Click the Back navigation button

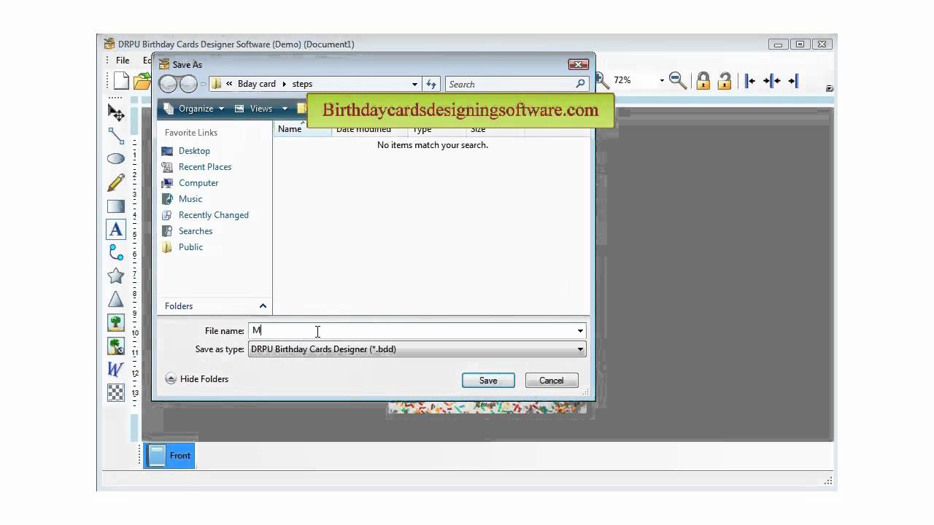pos(168,84)
